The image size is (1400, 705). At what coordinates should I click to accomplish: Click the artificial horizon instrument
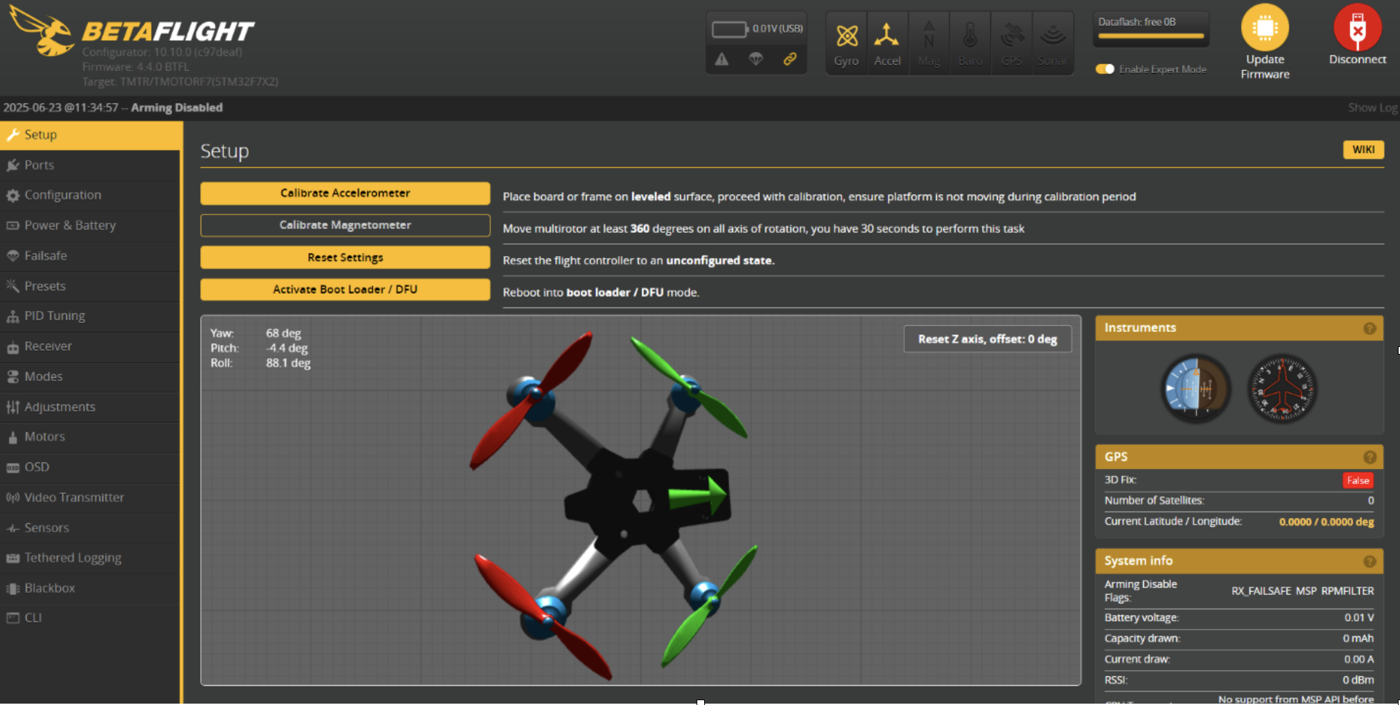[x=1196, y=389]
